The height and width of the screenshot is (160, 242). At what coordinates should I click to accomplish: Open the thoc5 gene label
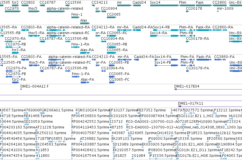[x=33, y=9]
